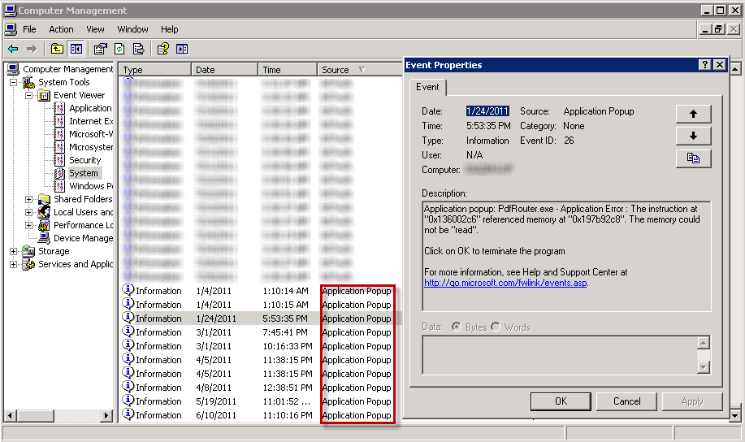Image resolution: width=745 pixels, height=442 pixels.
Task: Open the View menu
Action: [96, 29]
